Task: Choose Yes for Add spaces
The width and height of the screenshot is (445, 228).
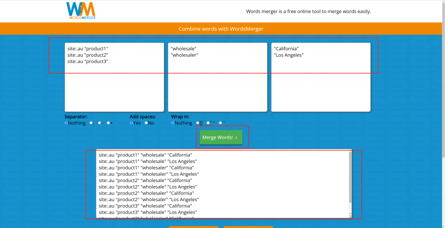Action: (x=131, y=123)
